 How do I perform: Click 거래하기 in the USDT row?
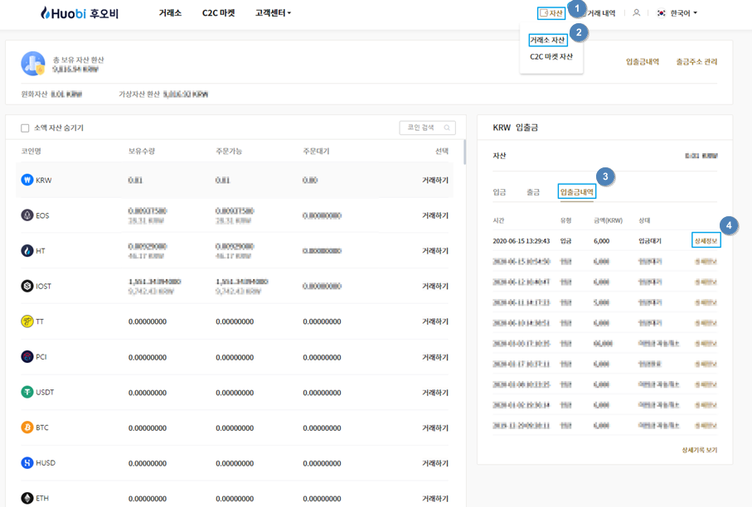tap(435, 393)
